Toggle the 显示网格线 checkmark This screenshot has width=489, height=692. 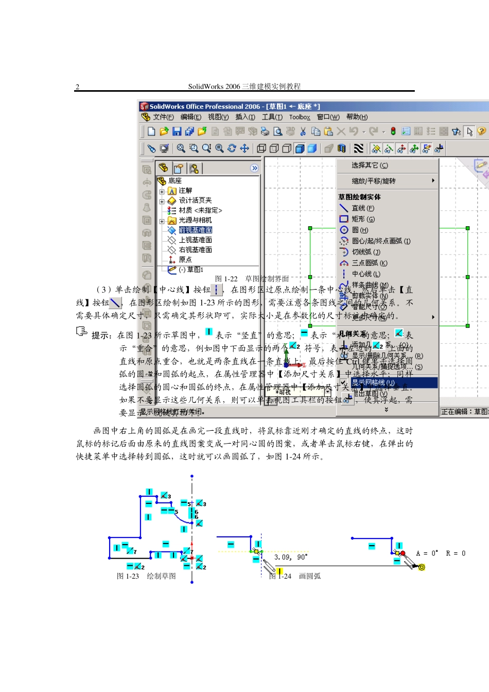344,382
